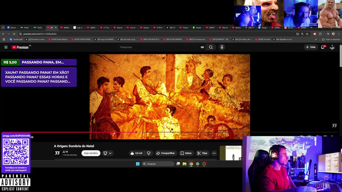Open File Explorer from taskbar
This screenshot has height=192, width=342.
[x=184, y=164]
